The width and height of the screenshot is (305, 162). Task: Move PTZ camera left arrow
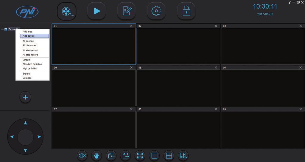[x=12, y=137]
